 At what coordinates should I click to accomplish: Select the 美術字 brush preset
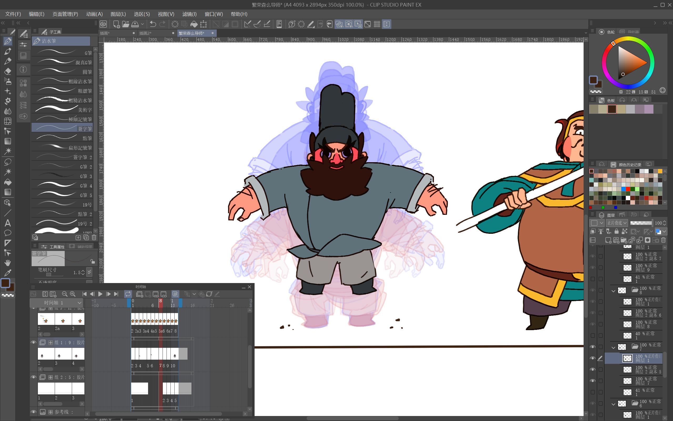[62, 110]
